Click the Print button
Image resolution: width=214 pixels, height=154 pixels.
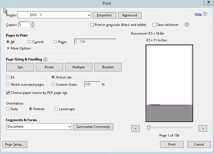[172, 144]
